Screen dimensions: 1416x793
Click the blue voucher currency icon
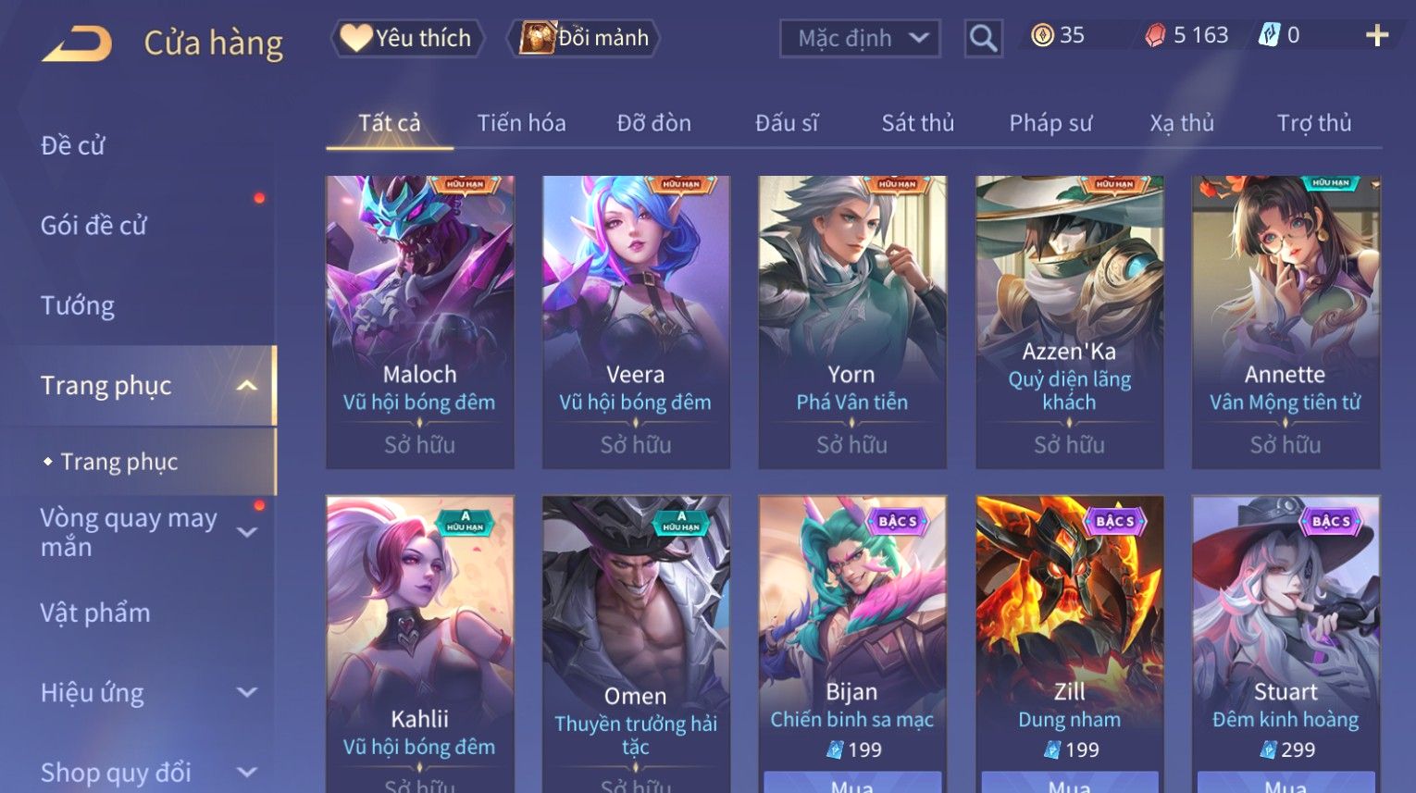point(1269,35)
